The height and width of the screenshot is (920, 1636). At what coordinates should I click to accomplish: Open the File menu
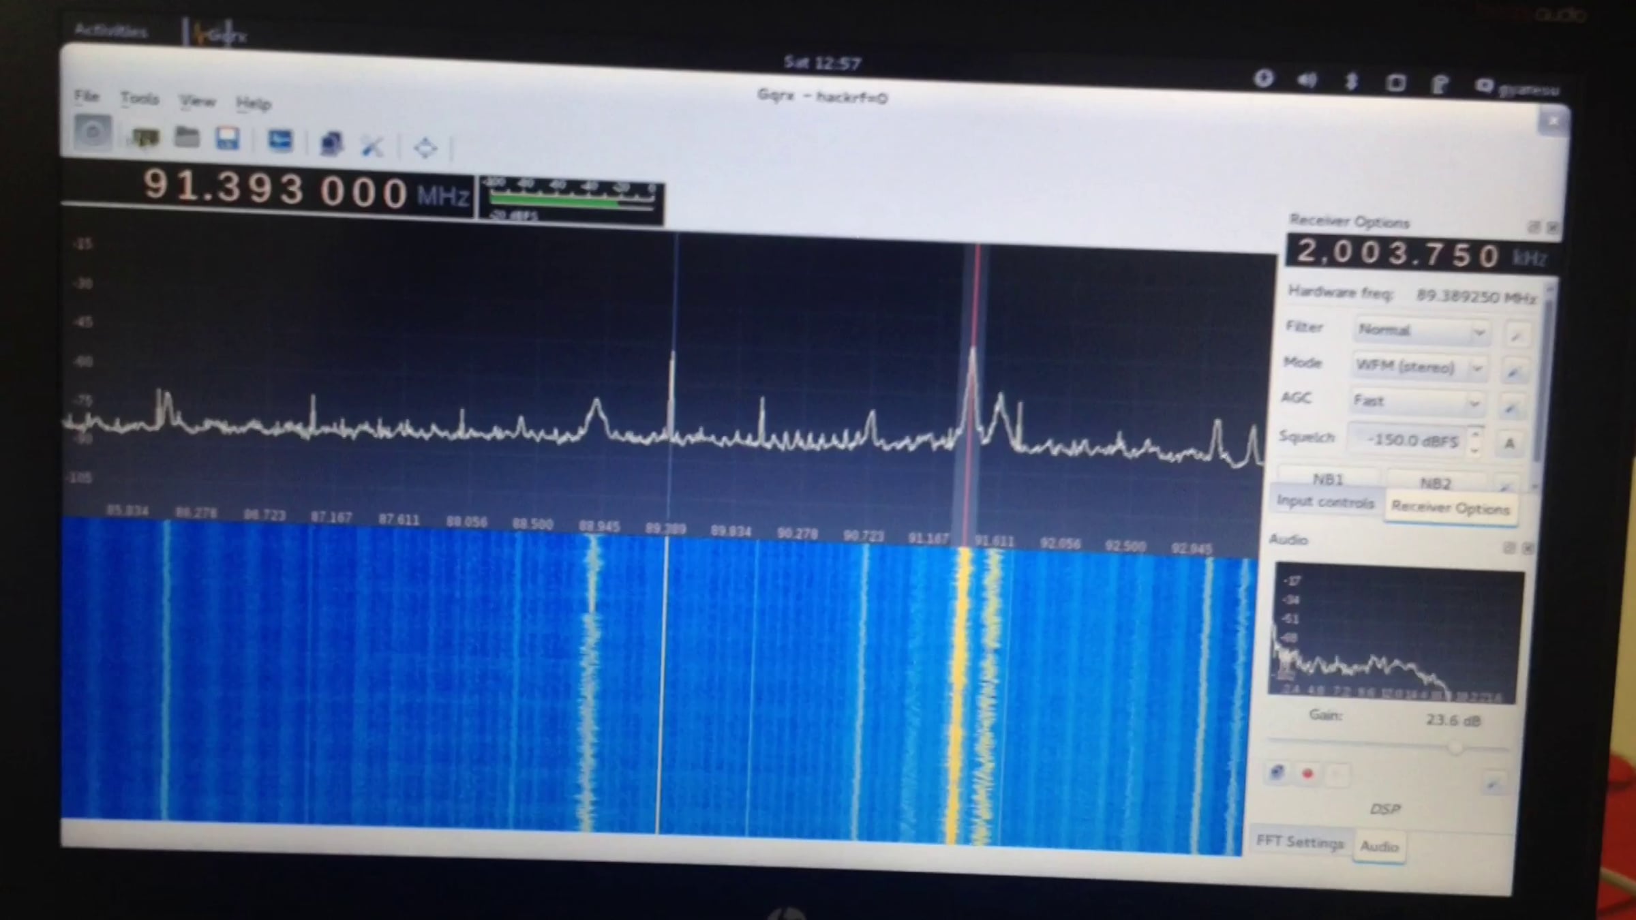(x=87, y=96)
